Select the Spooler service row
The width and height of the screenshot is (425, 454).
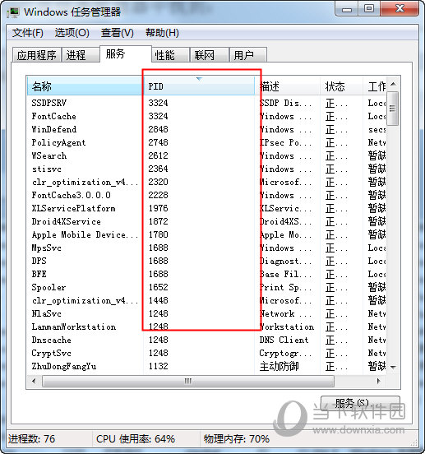pyautogui.click(x=206, y=288)
